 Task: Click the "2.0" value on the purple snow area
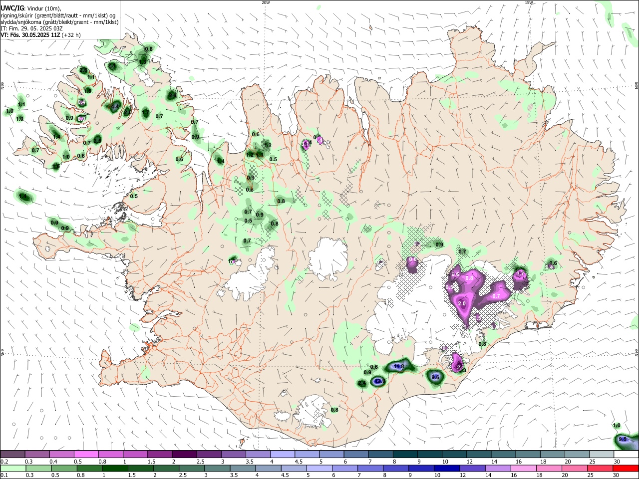(x=462, y=303)
